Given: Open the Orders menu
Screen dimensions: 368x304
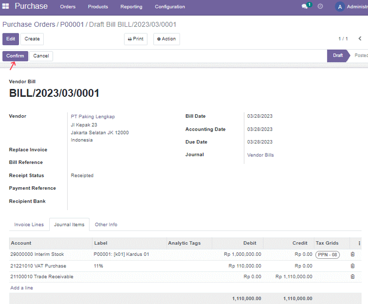Looking at the screenshot, I should pos(68,7).
